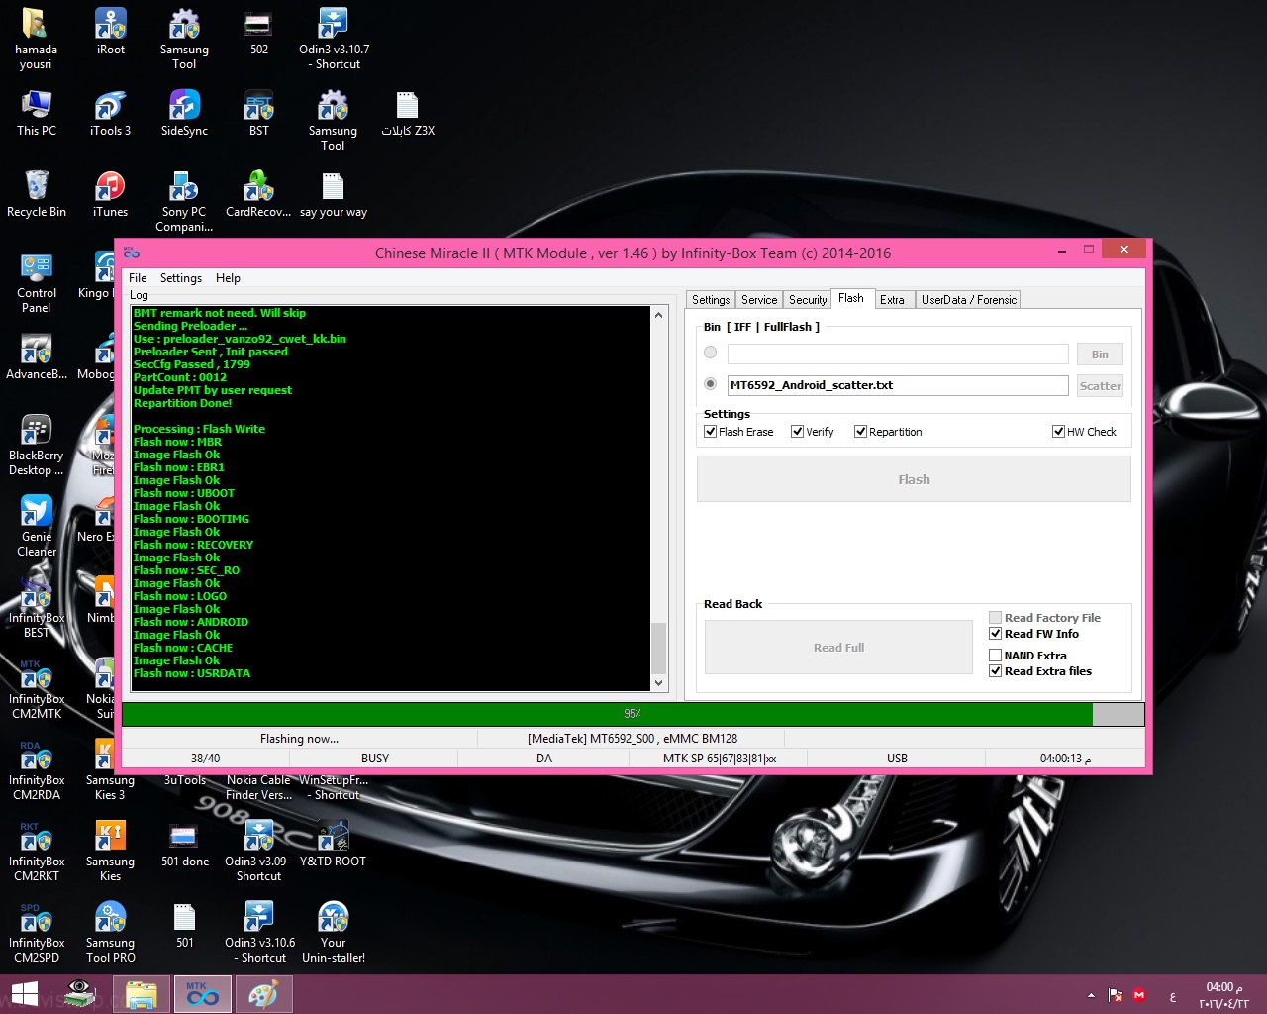Click the large Flash button

point(914,479)
